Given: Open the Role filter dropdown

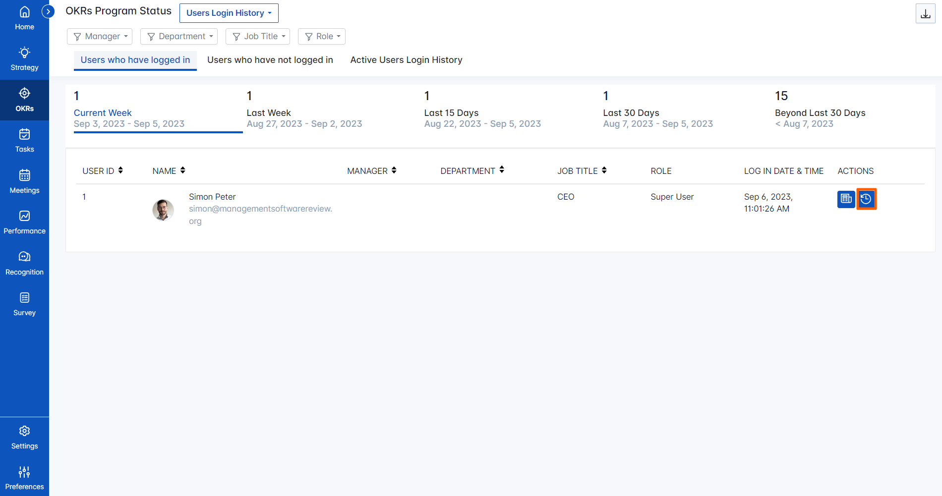Looking at the screenshot, I should tap(322, 36).
